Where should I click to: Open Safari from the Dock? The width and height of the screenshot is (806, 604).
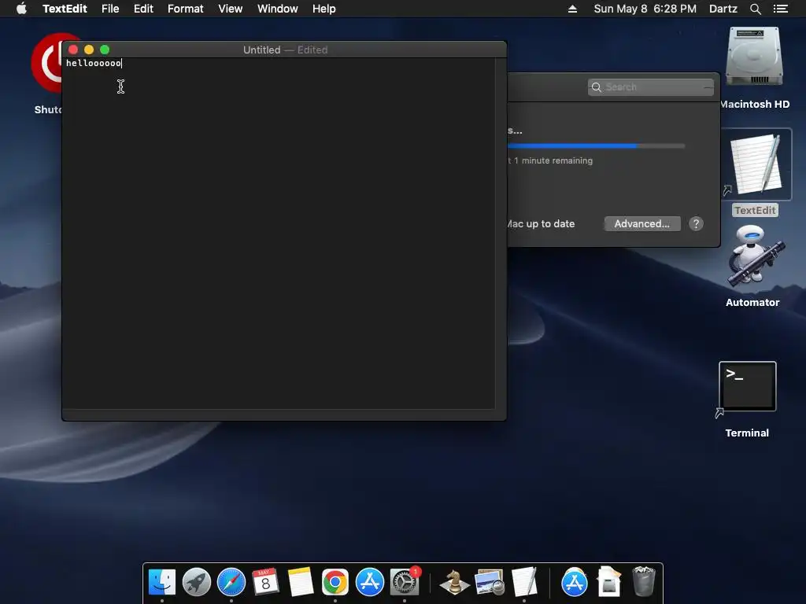[x=231, y=582]
